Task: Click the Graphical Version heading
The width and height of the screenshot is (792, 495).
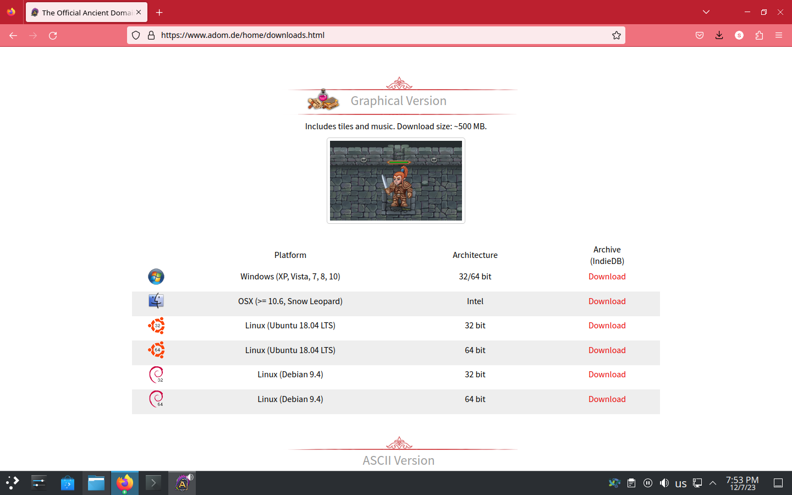Action: point(399,101)
